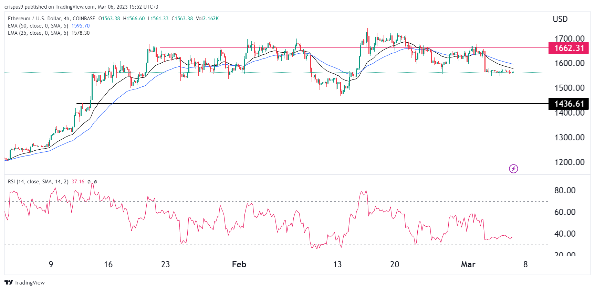This screenshot has width=595, height=290.
Task: Click the black 1436.61 price label
Action: [568, 104]
